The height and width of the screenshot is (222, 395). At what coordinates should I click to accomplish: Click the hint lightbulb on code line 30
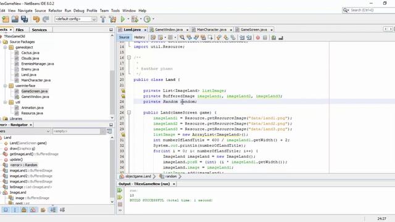pyautogui.click(x=123, y=134)
